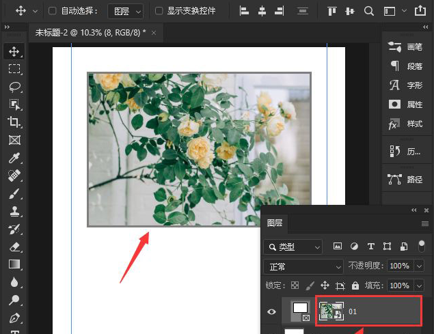Select the History Brush tool

click(x=14, y=229)
